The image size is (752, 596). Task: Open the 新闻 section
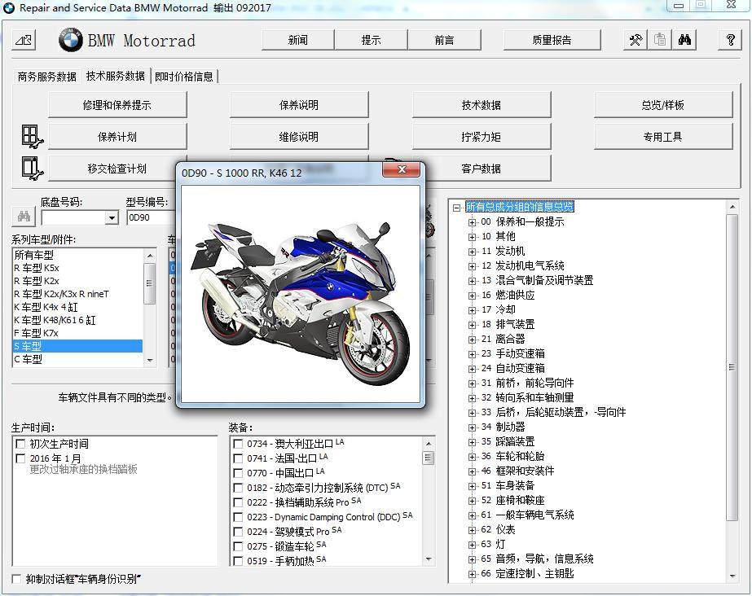[x=298, y=40]
